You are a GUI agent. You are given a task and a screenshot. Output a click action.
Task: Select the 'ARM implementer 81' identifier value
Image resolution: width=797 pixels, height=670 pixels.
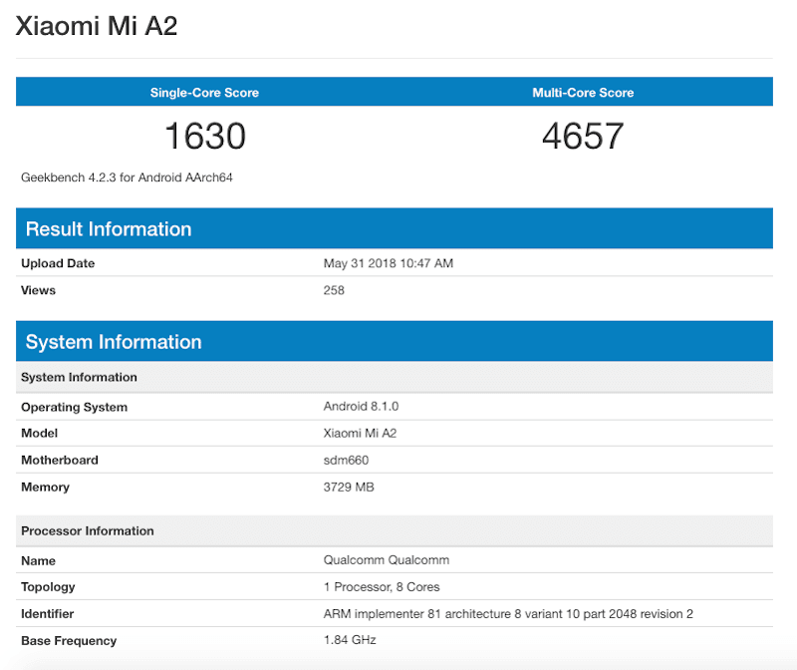pyautogui.click(x=508, y=614)
